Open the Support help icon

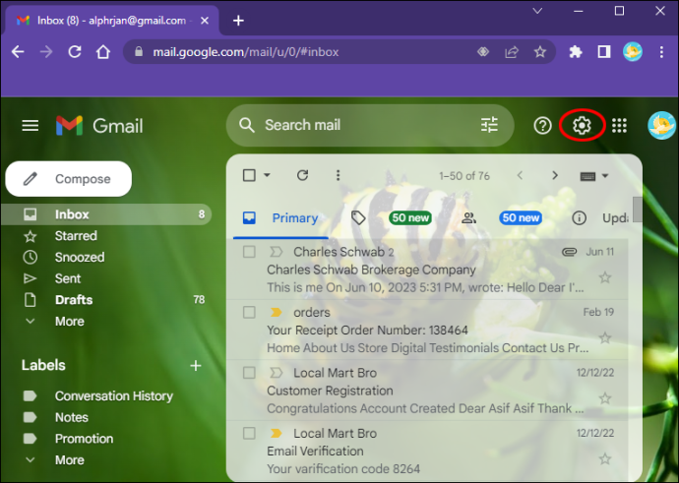point(542,126)
